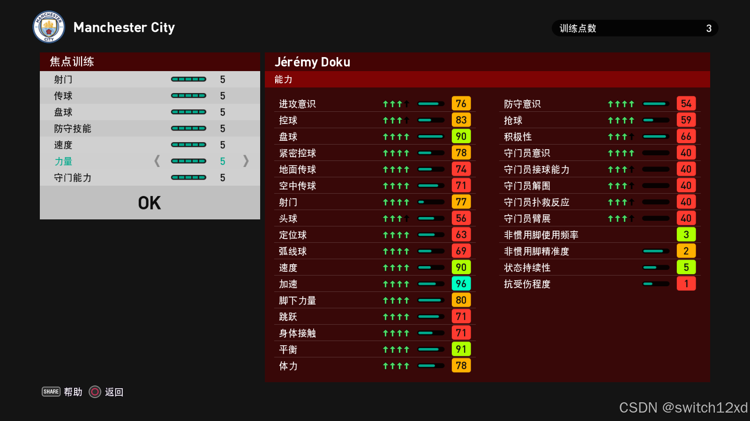750x421 pixels.
Task: Click the 帮助 help label
Action: click(x=73, y=392)
